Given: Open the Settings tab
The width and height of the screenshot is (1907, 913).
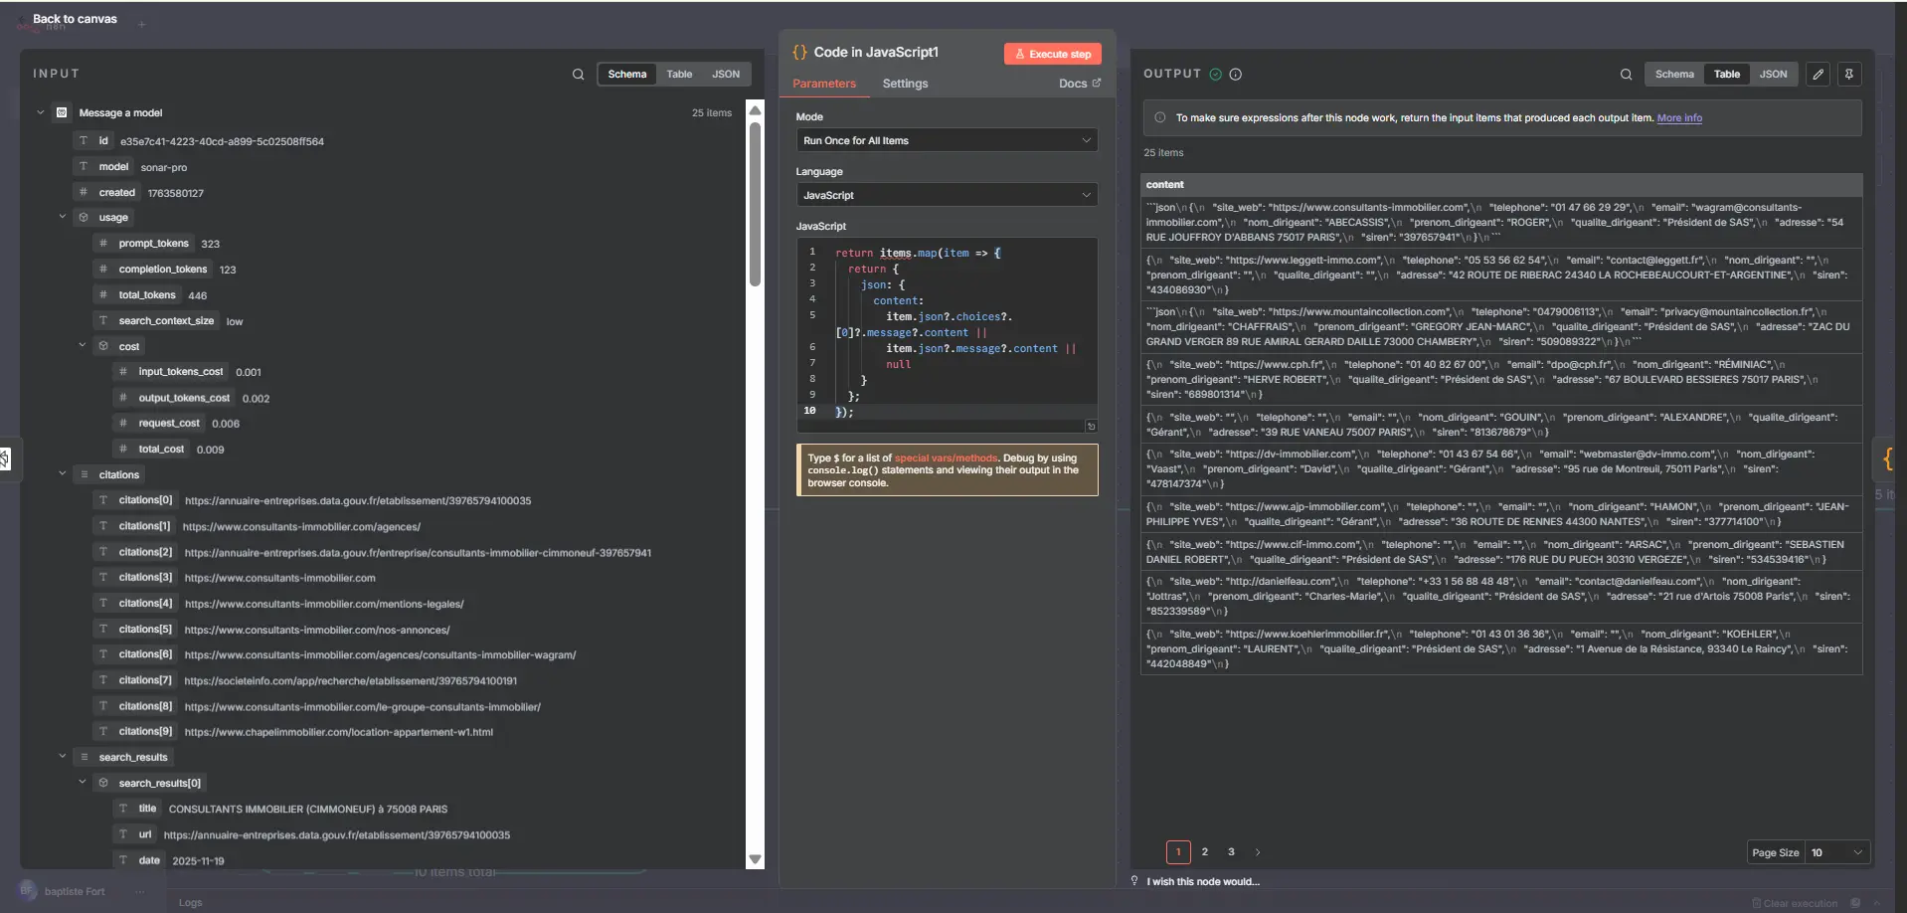Looking at the screenshot, I should click(905, 84).
